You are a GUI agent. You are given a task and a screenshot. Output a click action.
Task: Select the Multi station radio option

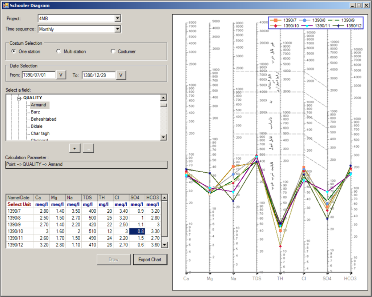tap(59, 51)
